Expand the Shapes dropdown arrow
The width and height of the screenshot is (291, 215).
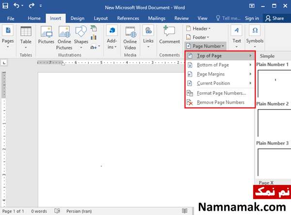[x=81, y=48]
